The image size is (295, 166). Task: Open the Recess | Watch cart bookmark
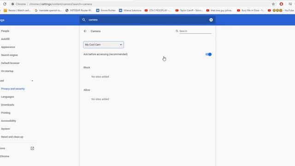[17, 10]
